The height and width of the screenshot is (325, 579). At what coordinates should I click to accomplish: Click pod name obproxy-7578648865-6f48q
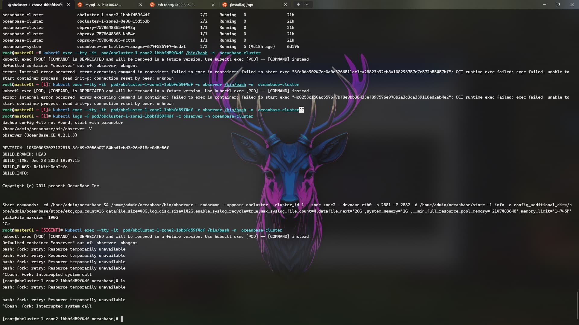[x=106, y=27]
